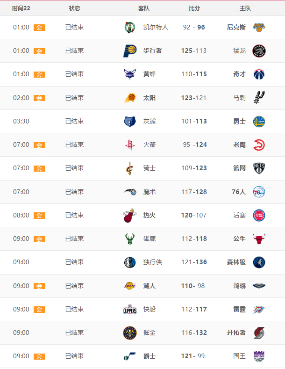Click the Chicago Bulls logo next to 公牛
285x369 pixels.
pos(259,239)
